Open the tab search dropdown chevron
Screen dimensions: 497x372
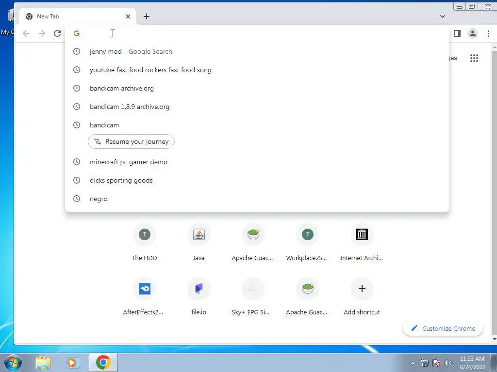click(443, 16)
